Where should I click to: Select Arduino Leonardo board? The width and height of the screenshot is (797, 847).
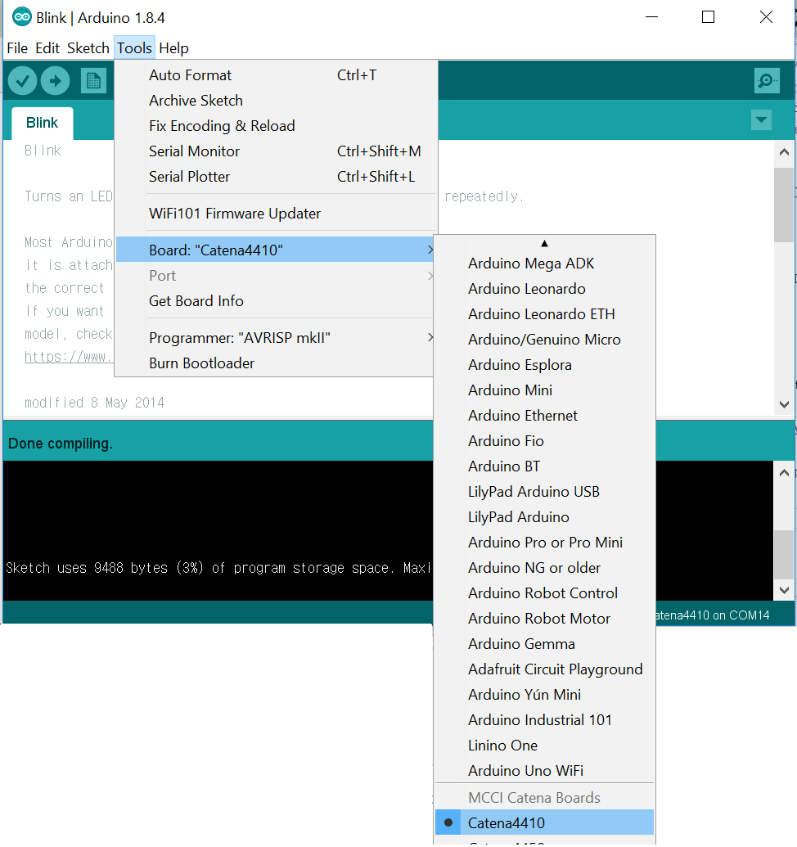coord(544,288)
